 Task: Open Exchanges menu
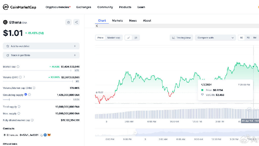84,7
